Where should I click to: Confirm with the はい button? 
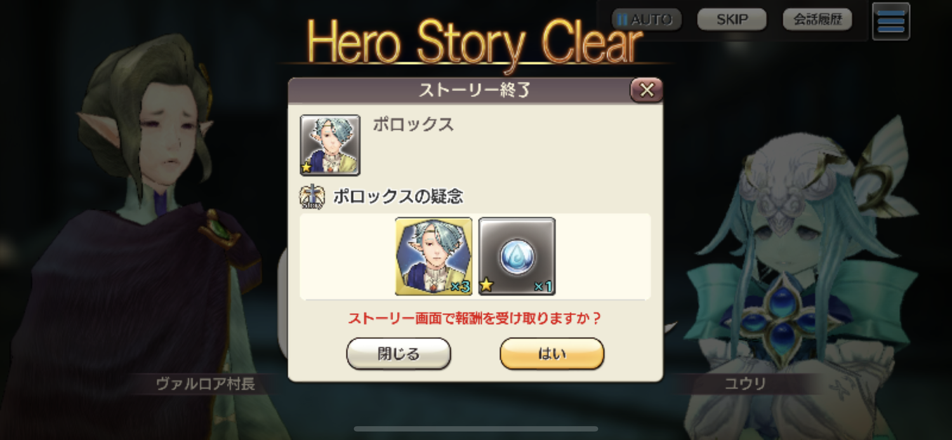[552, 354]
